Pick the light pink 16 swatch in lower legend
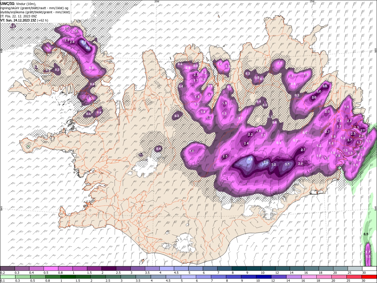This screenshot has height=283, width=377. [309, 277]
